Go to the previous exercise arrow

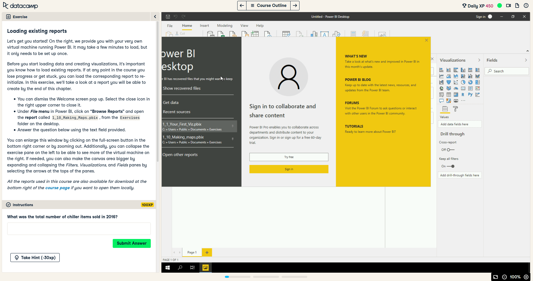(242, 5)
